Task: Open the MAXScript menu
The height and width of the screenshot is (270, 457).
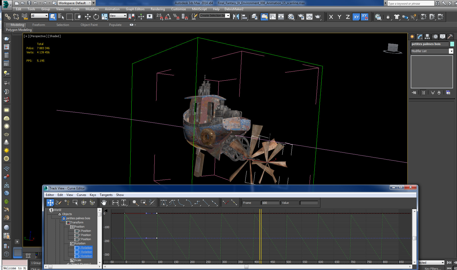Action: click(199, 9)
